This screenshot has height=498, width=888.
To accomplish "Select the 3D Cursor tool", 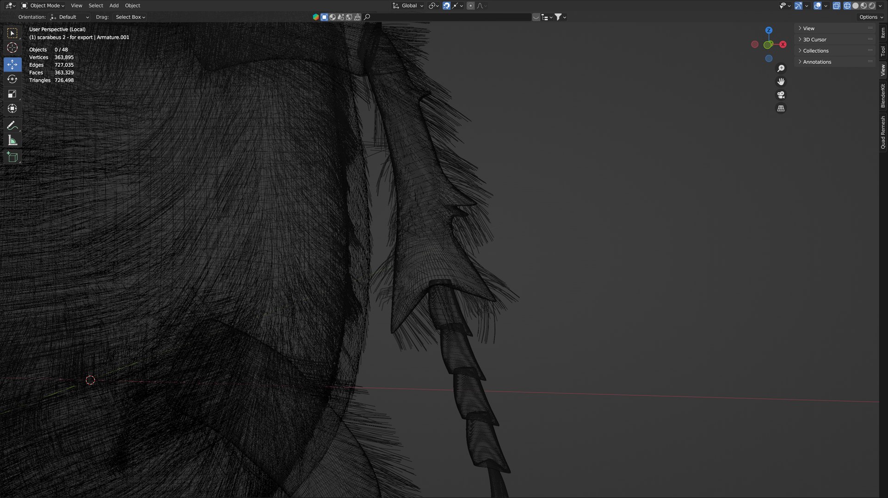I will click(x=12, y=48).
